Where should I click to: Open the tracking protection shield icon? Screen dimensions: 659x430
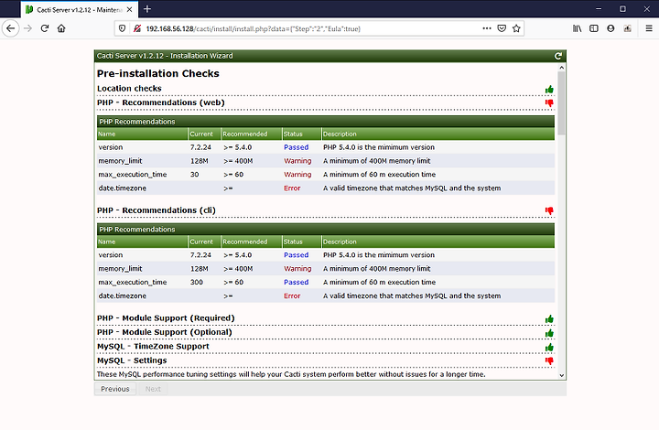(122, 28)
